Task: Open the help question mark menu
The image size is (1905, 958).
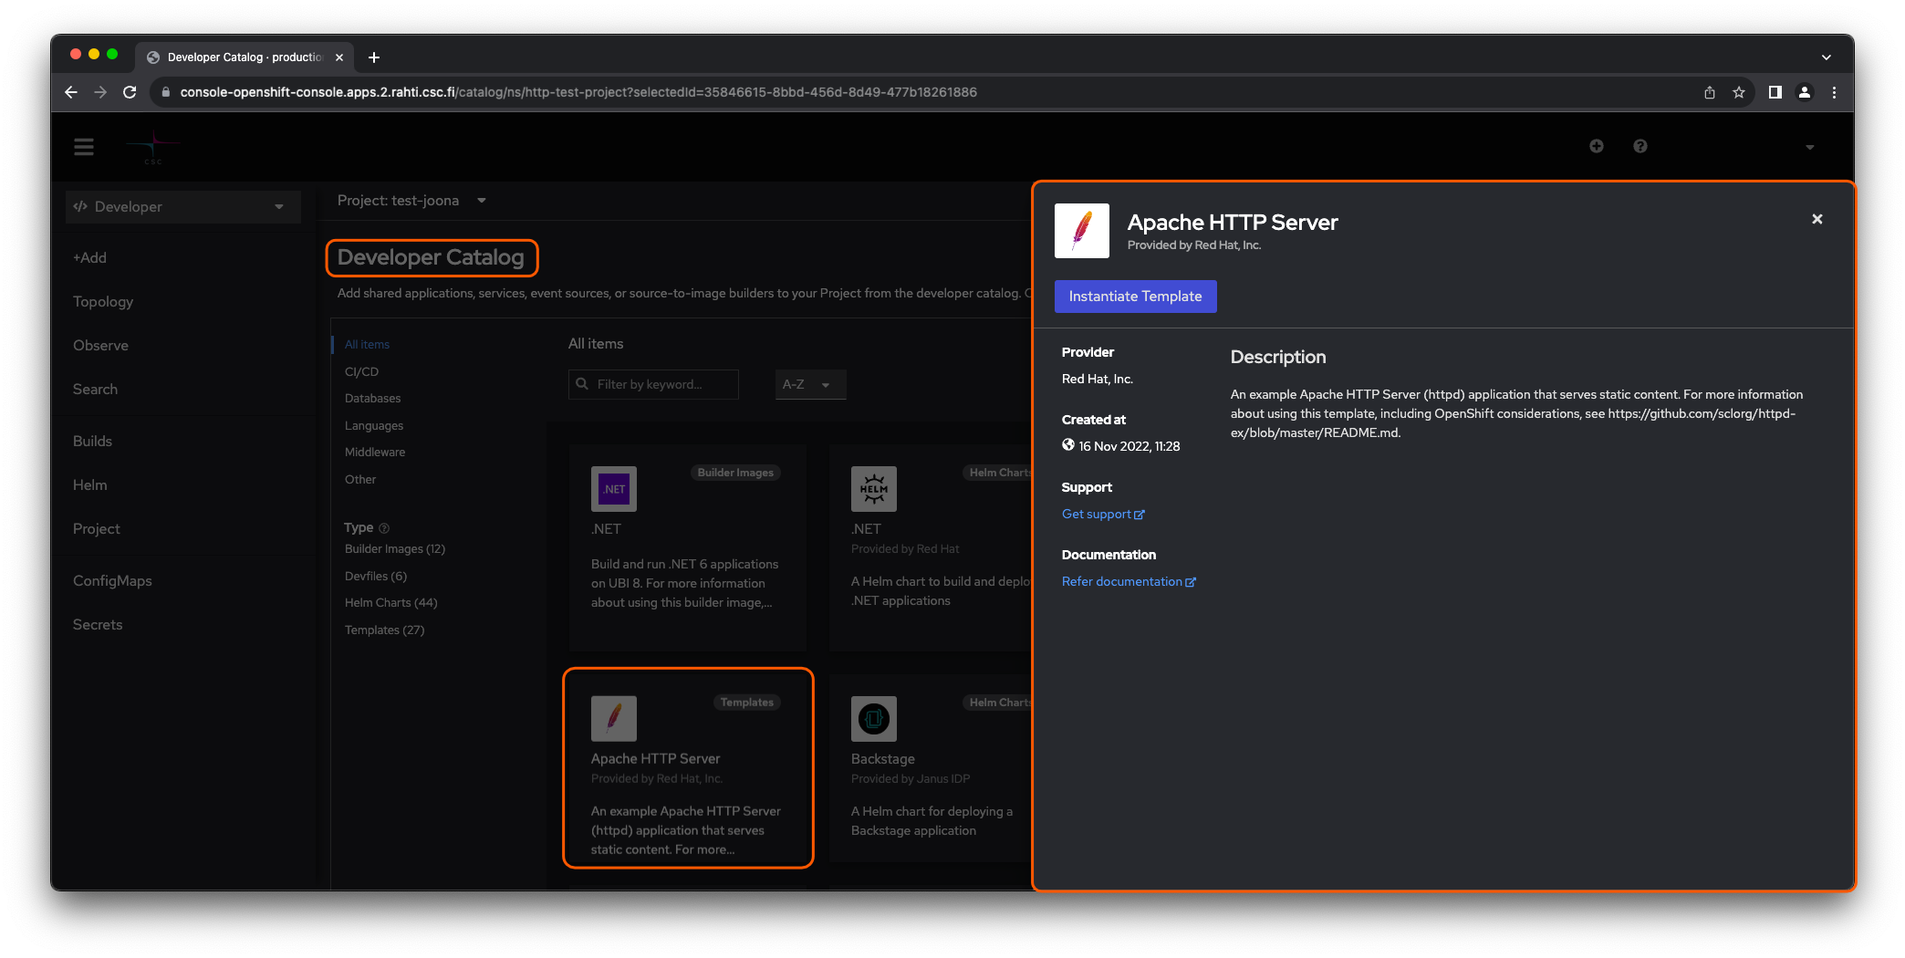Action: pyautogui.click(x=1640, y=146)
